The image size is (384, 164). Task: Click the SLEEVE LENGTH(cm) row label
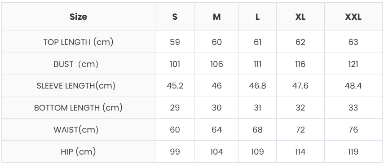click(x=76, y=86)
